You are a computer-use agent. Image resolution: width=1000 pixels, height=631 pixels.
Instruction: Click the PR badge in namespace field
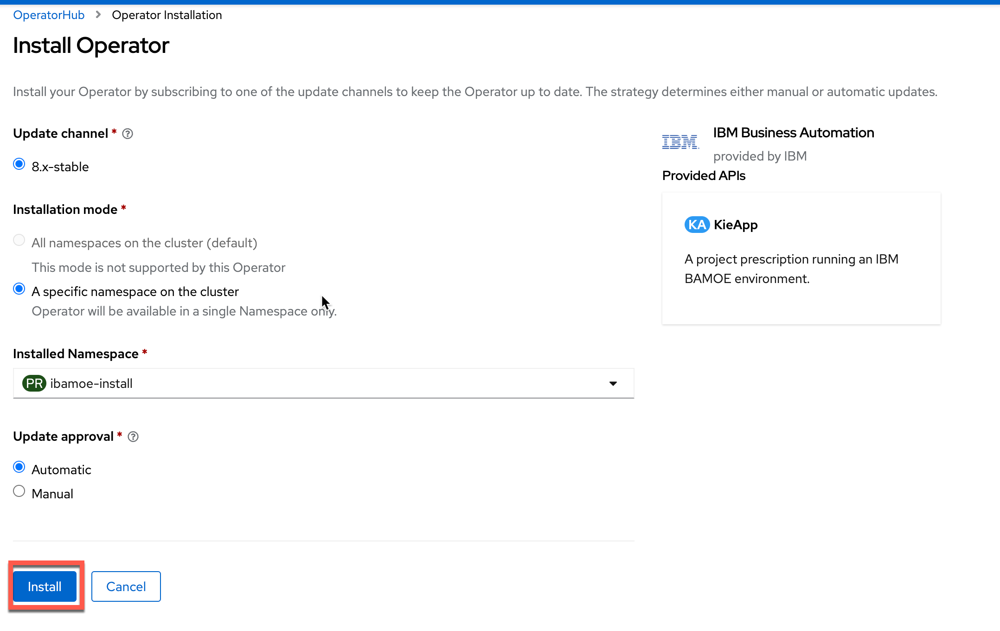click(x=34, y=384)
